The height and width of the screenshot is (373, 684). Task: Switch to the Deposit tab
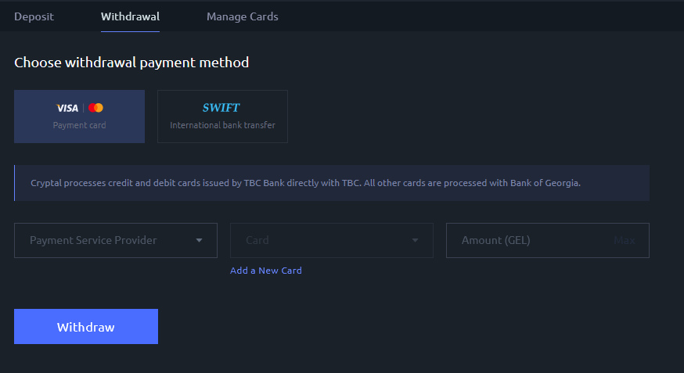(34, 16)
